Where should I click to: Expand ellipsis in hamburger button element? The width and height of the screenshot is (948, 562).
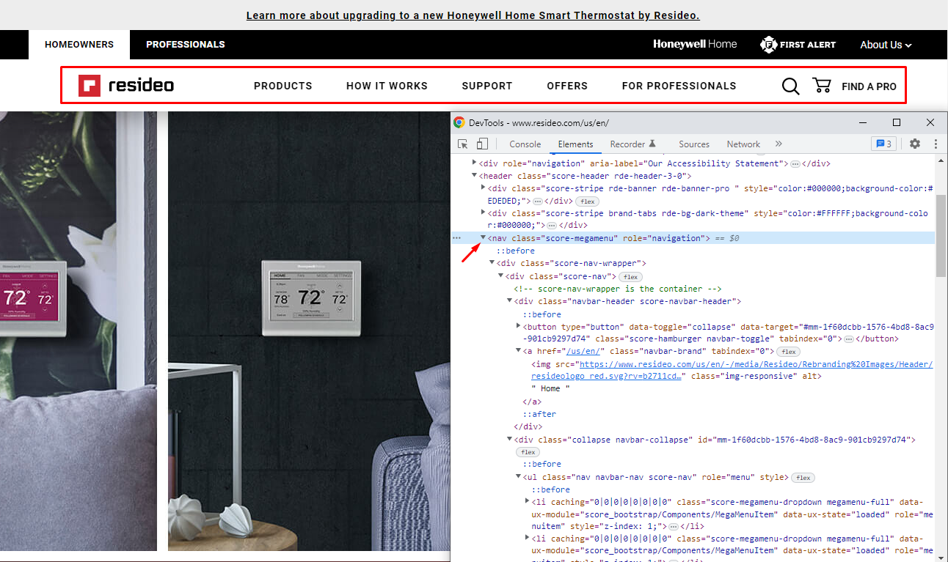848,339
